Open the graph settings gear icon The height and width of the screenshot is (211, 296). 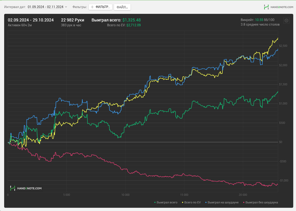point(286,21)
